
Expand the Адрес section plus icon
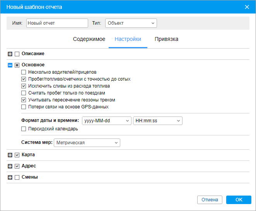pos(10,166)
